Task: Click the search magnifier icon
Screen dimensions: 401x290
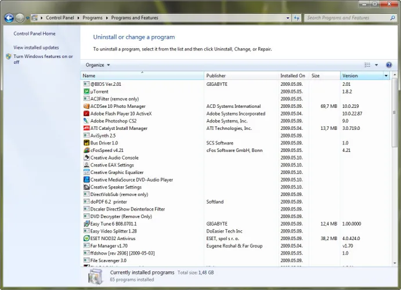Action: point(392,18)
